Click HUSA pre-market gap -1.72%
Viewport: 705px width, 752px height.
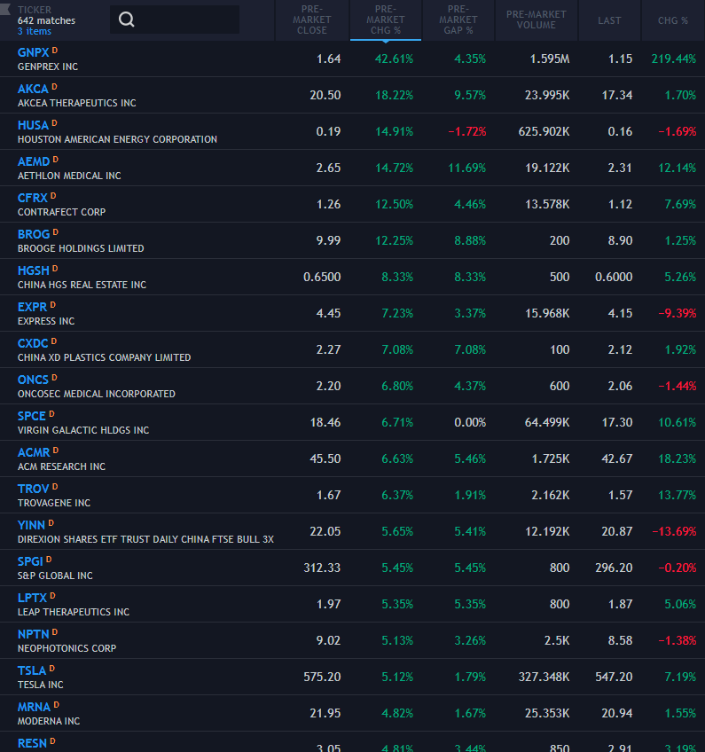coord(467,132)
